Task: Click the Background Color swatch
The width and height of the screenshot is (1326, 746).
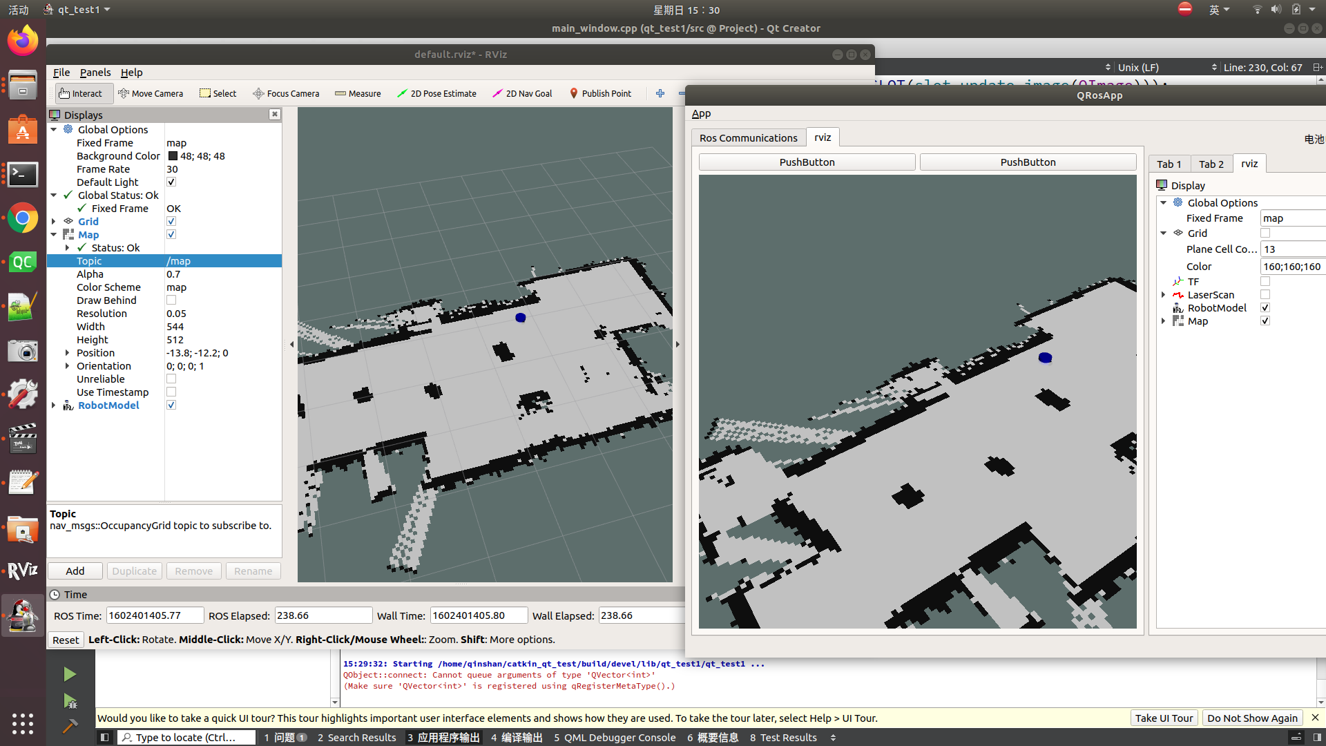Action: (173, 156)
